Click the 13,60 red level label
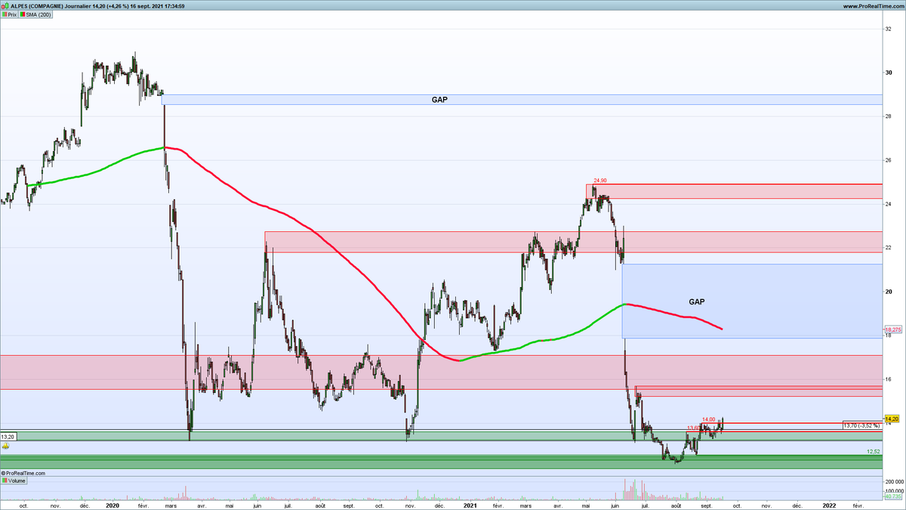Image resolution: width=906 pixels, height=510 pixels. (x=693, y=428)
